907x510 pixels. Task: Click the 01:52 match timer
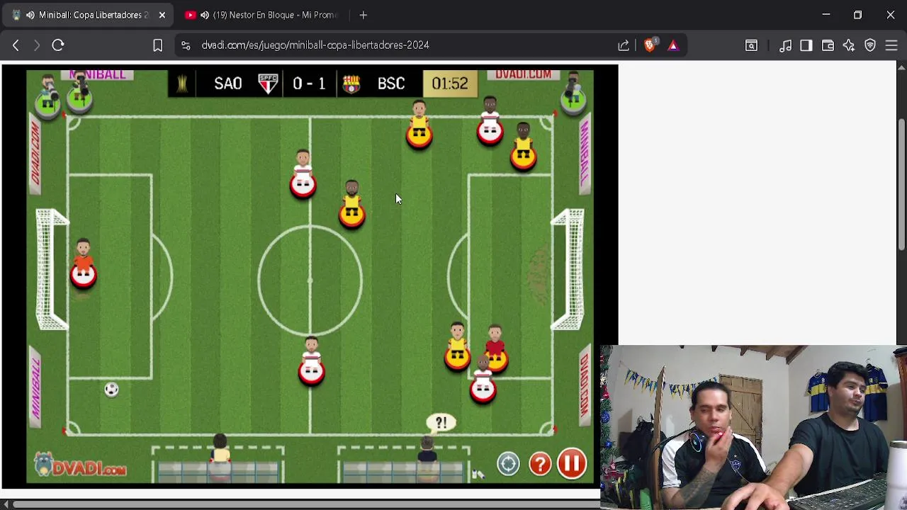coord(450,84)
